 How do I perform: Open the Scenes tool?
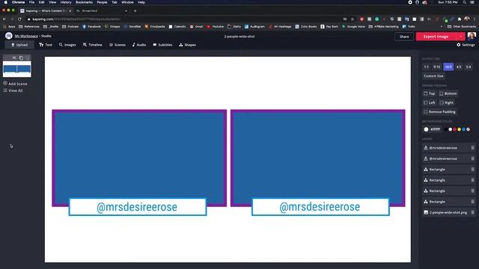118,45
